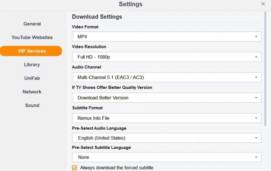Switch to the Sound tab
Viewport: 271px width, 171px height.
tap(32, 105)
